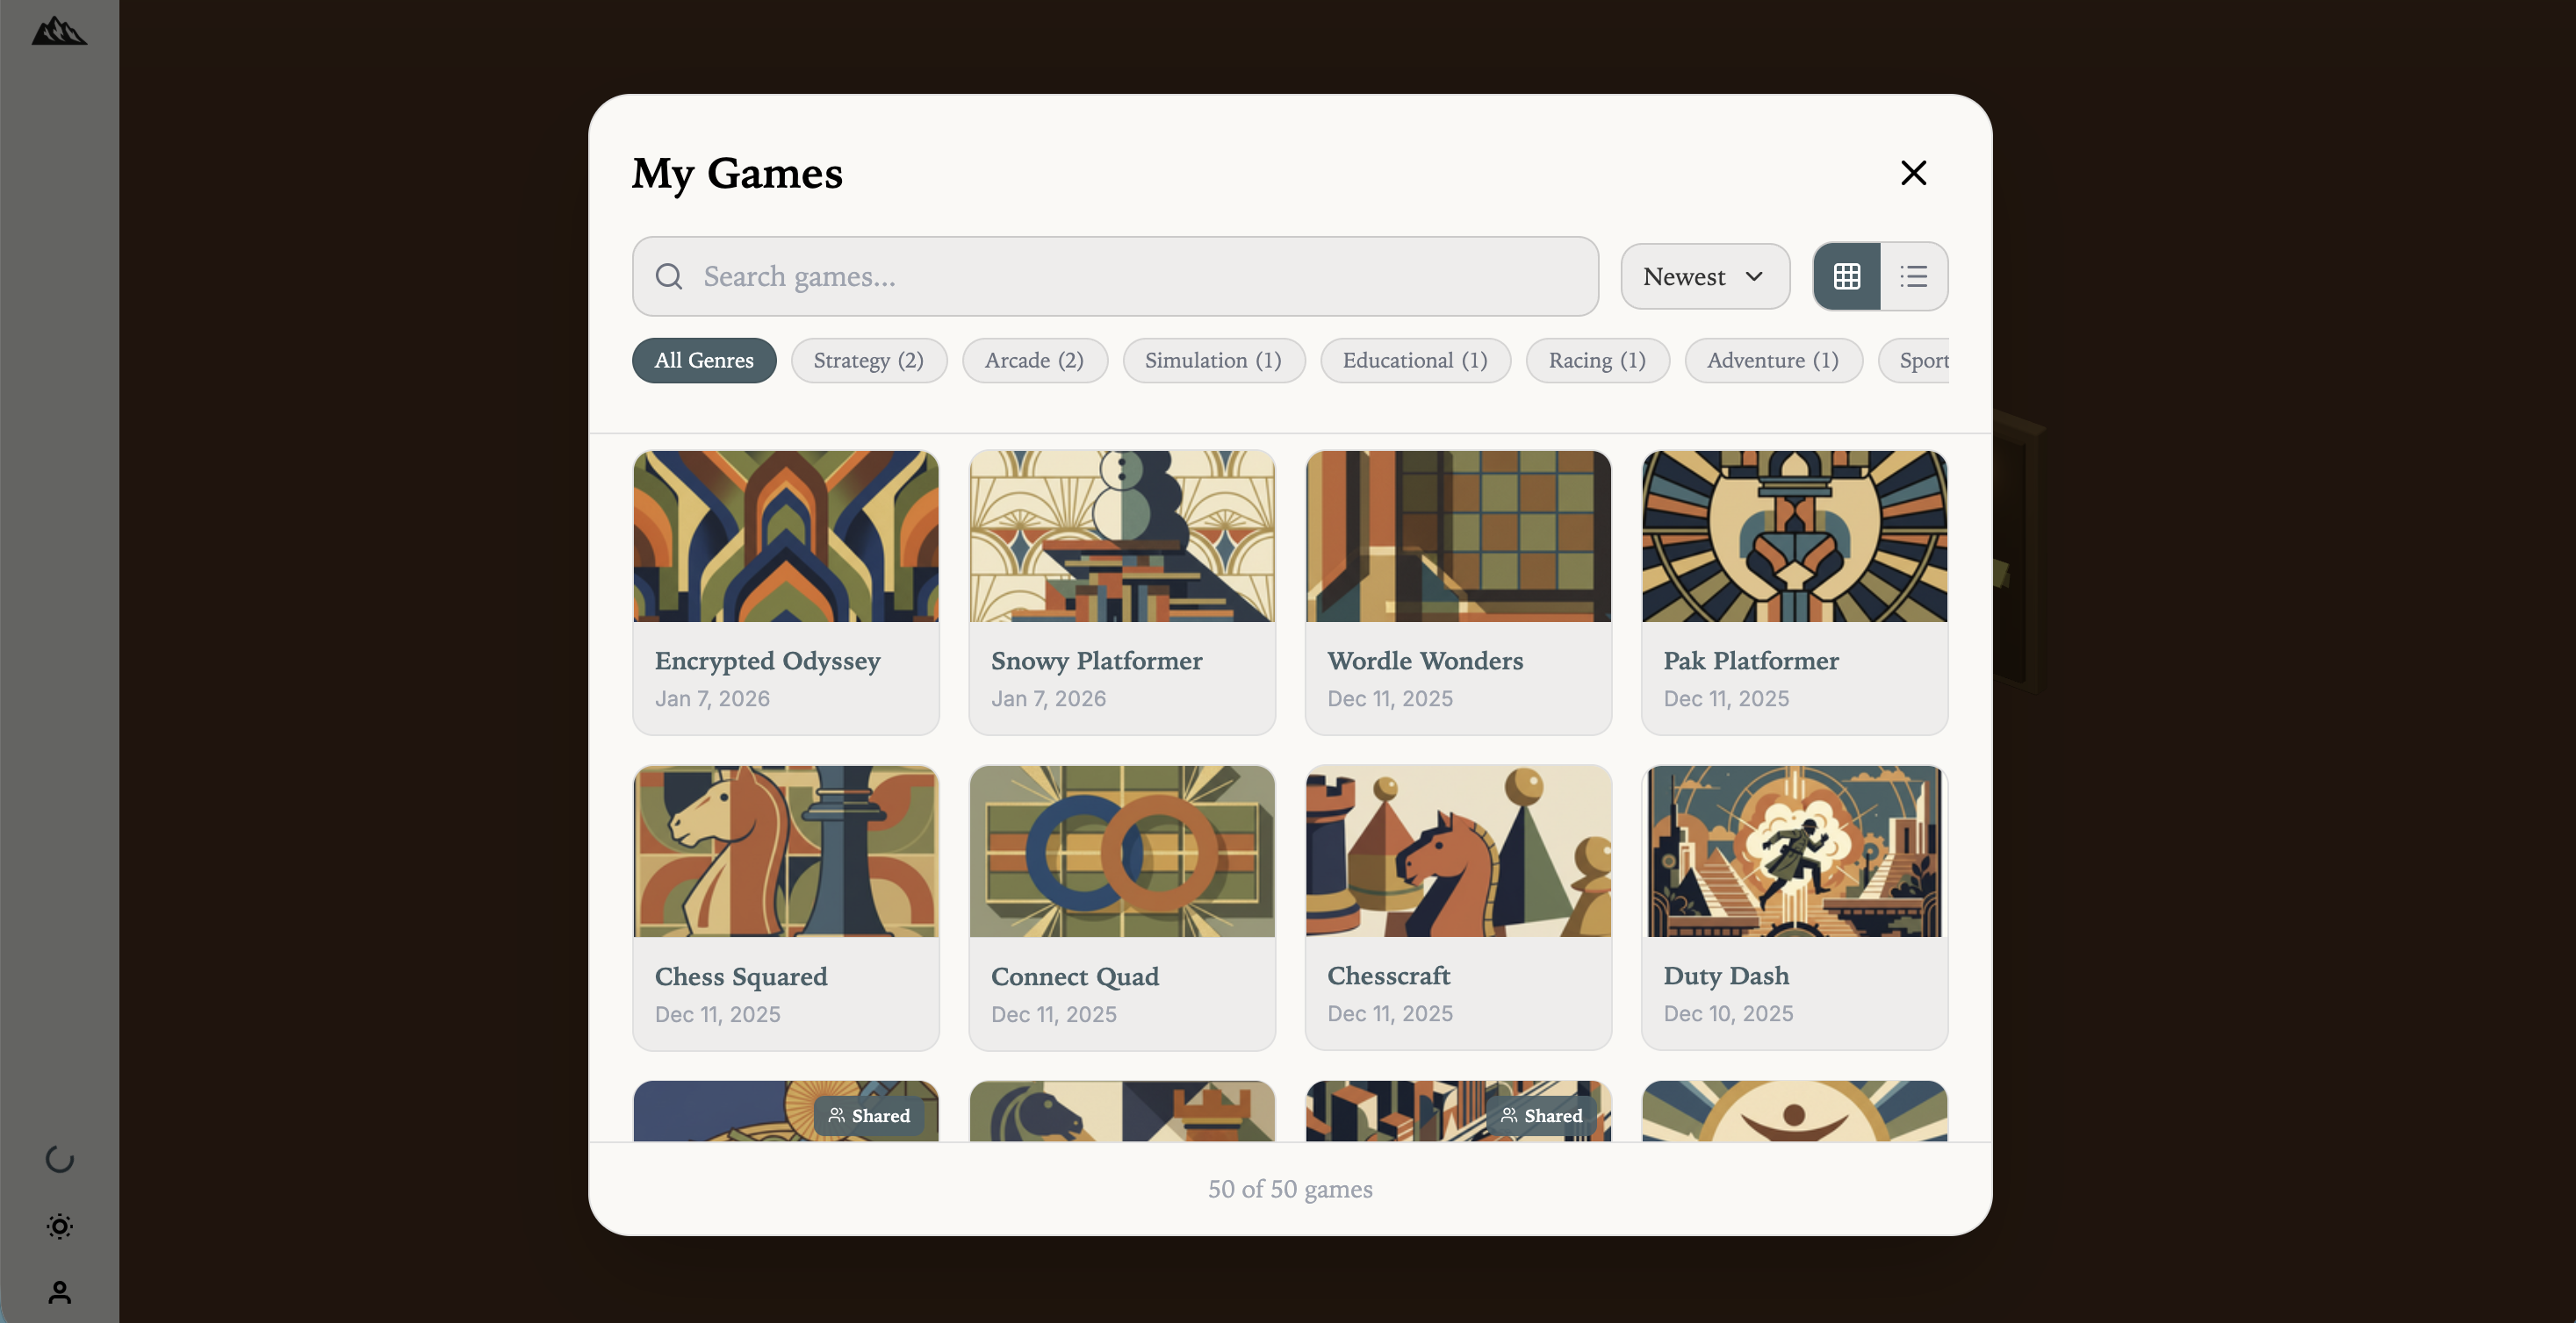2576x1323 pixels.
Task: Click the Wordle Wonders thumbnail
Action: click(x=1458, y=537)
